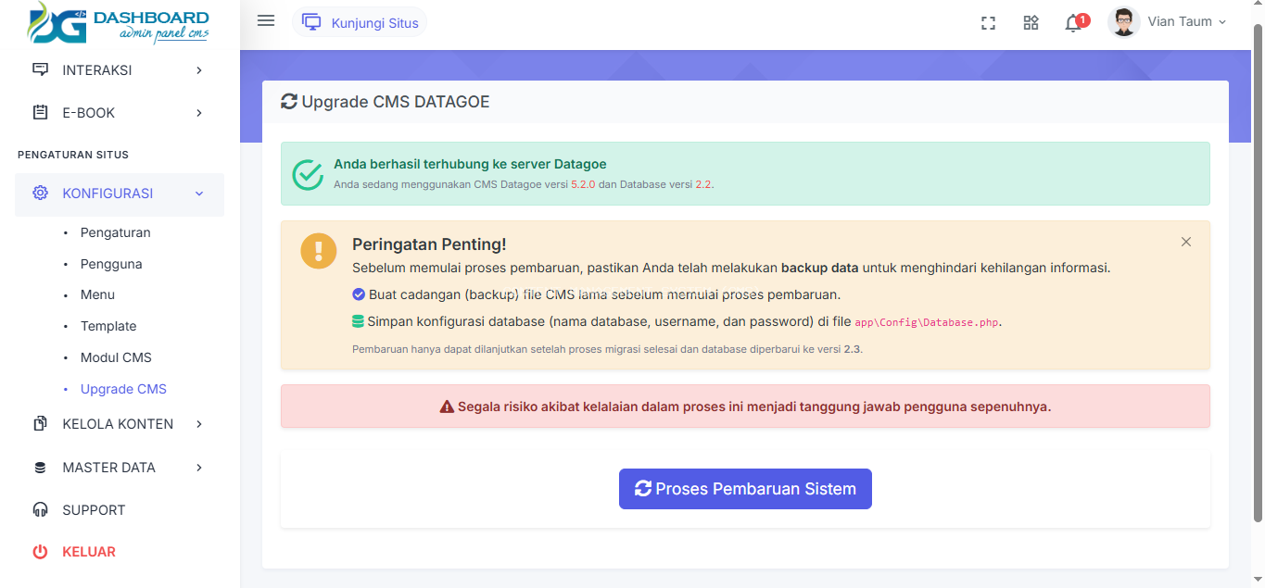
Task: Open the Template configuration page
Action: tap(108, 326)
